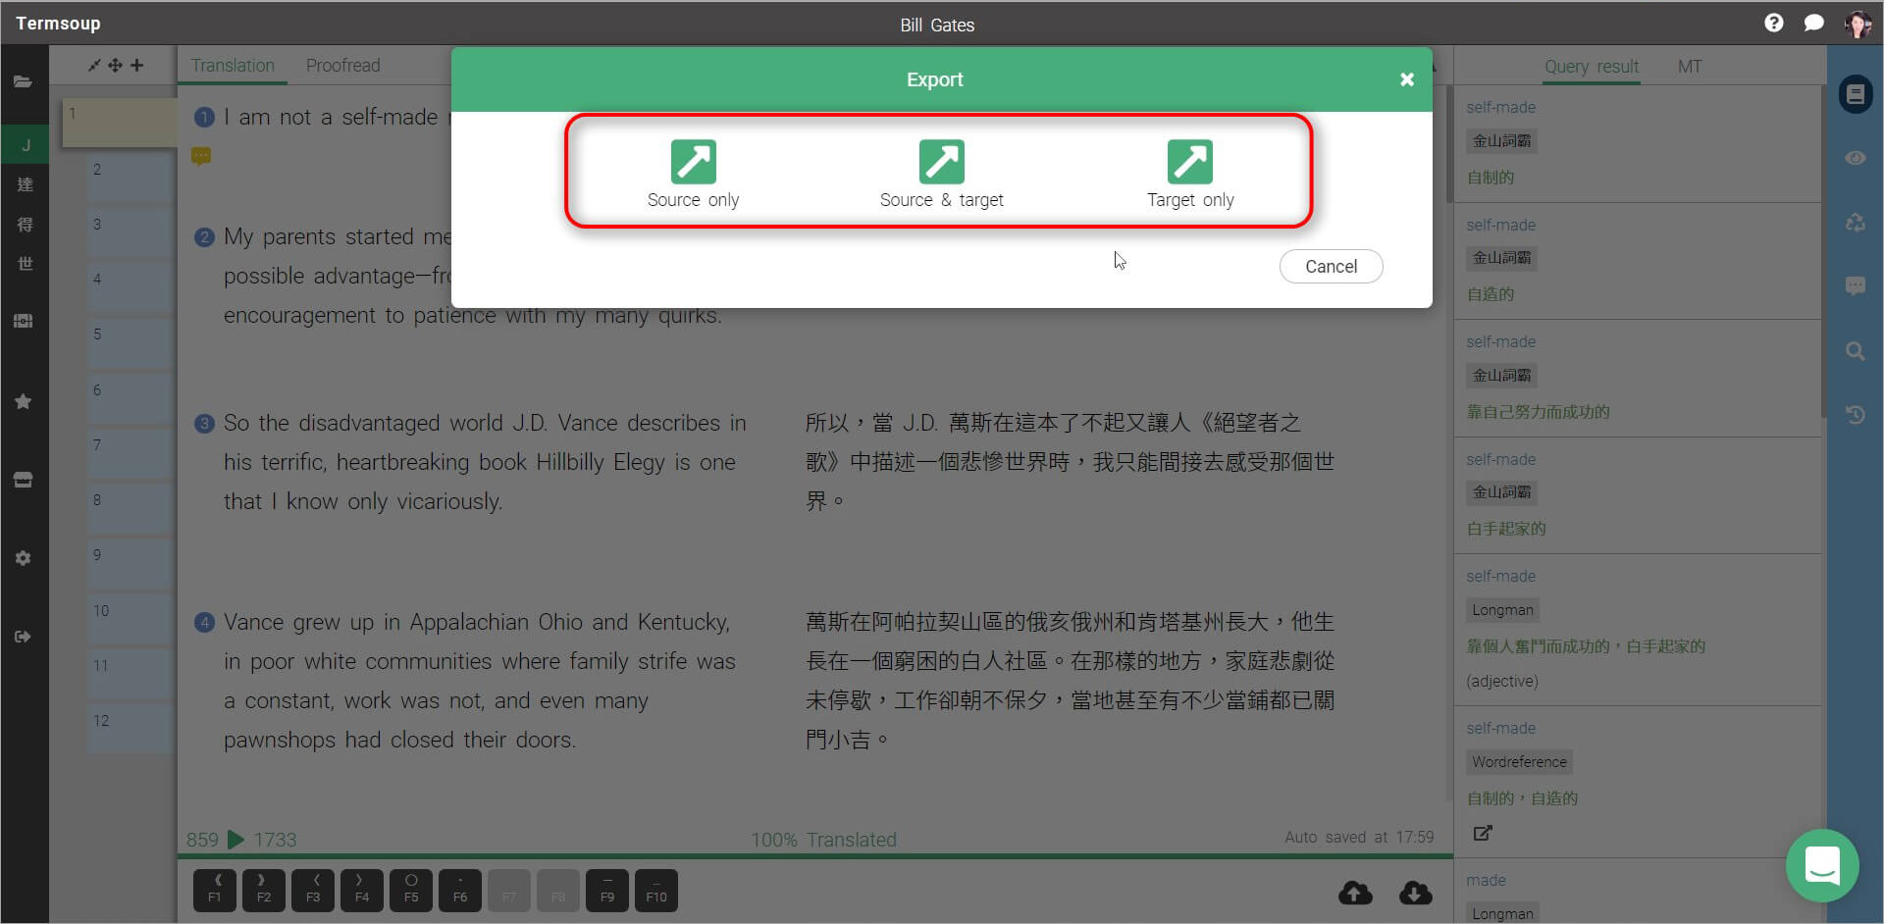Click the cloud download icon
The image size is (1884, 924).
coord(1415,893)
